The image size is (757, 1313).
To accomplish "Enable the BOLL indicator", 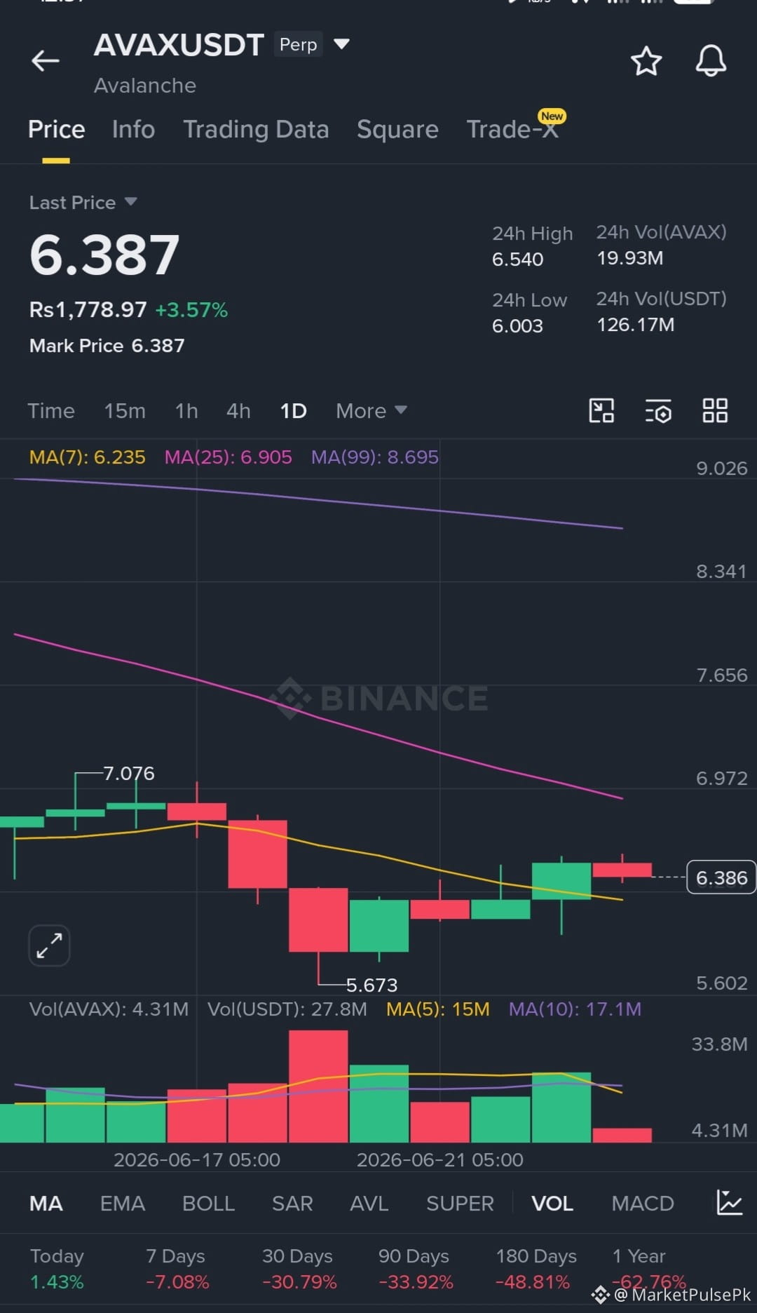I will coord(208,1204).
